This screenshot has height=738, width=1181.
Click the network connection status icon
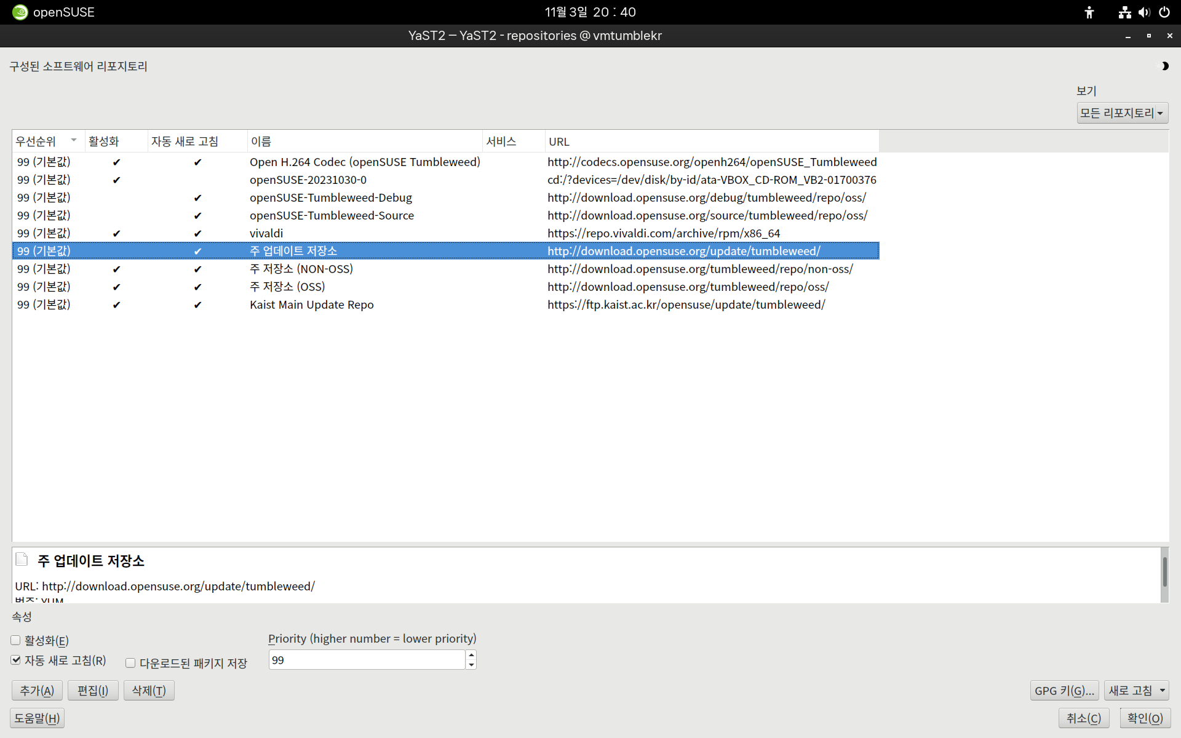1124,12
